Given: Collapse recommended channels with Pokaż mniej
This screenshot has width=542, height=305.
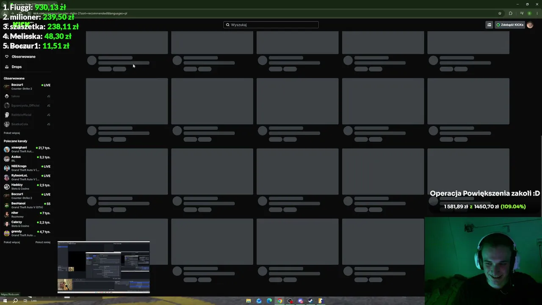Looking at the screenshot, I should point(43,242).
